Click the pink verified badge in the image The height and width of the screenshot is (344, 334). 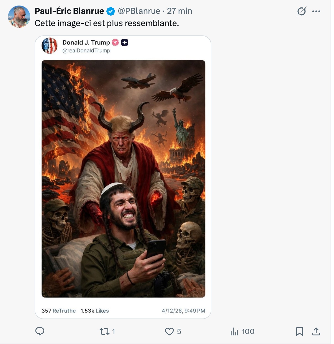(115, 42)
